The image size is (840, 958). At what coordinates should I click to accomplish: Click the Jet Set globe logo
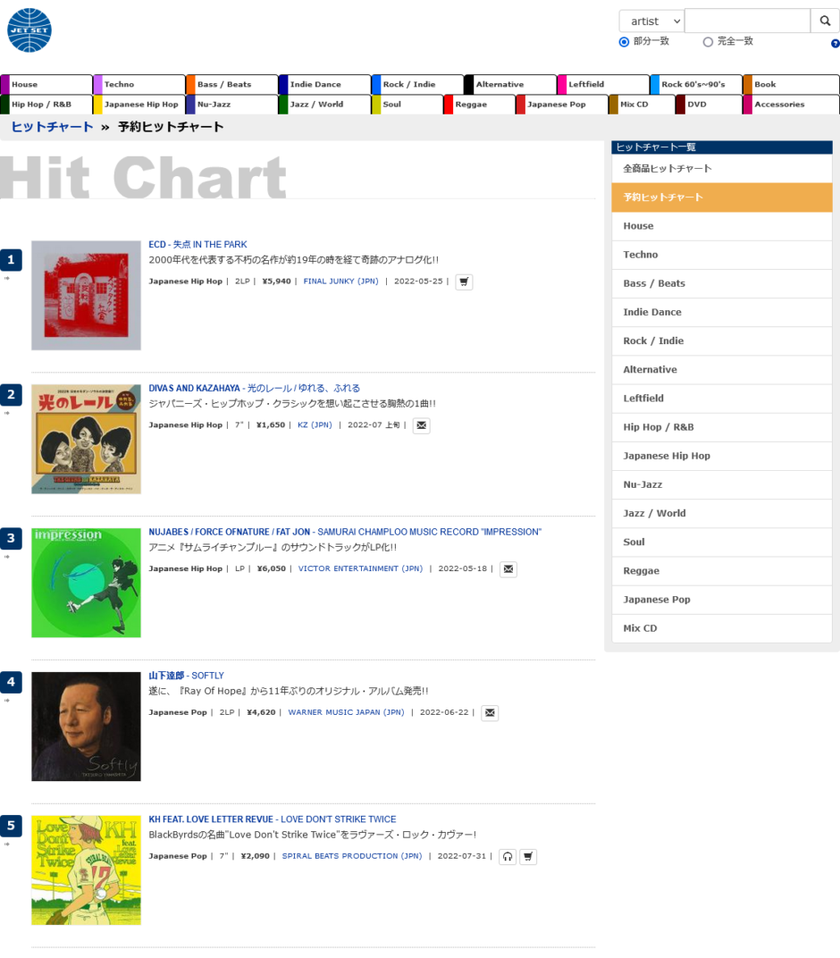(29, 30)
